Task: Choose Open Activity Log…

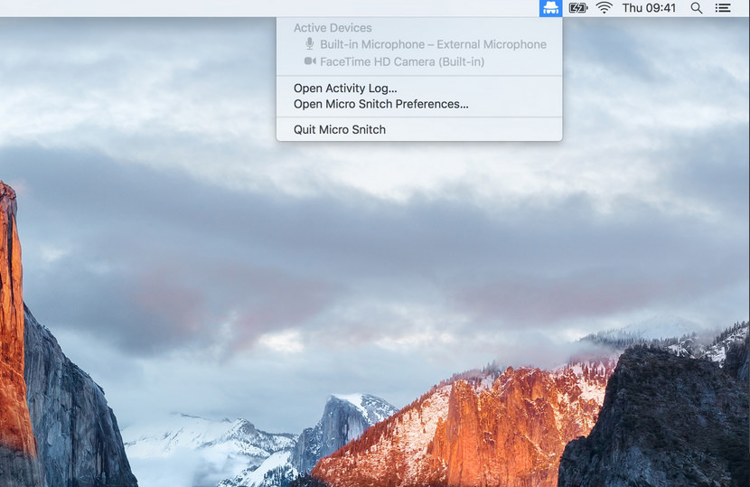Action: coord(419,88)
